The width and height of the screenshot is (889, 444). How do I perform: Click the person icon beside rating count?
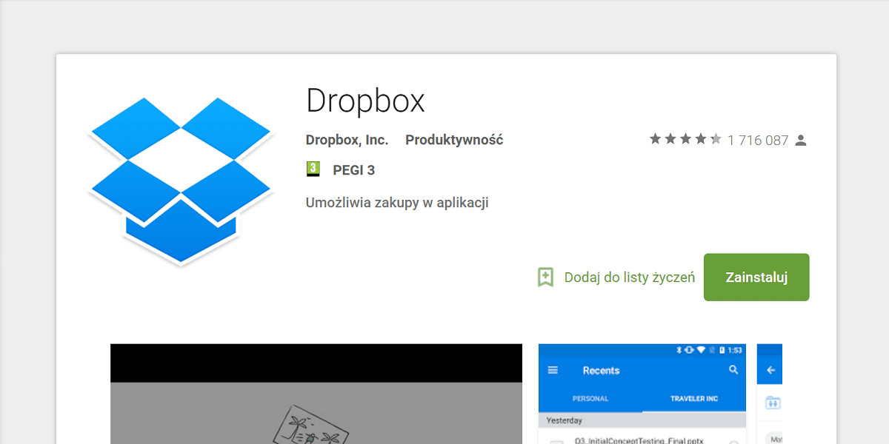800,140
